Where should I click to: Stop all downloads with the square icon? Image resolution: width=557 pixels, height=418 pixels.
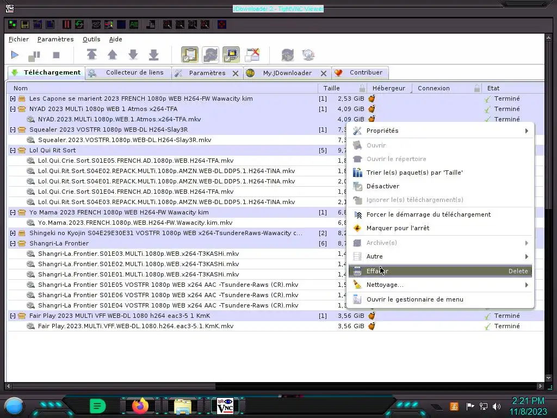(x=56, y=55)
